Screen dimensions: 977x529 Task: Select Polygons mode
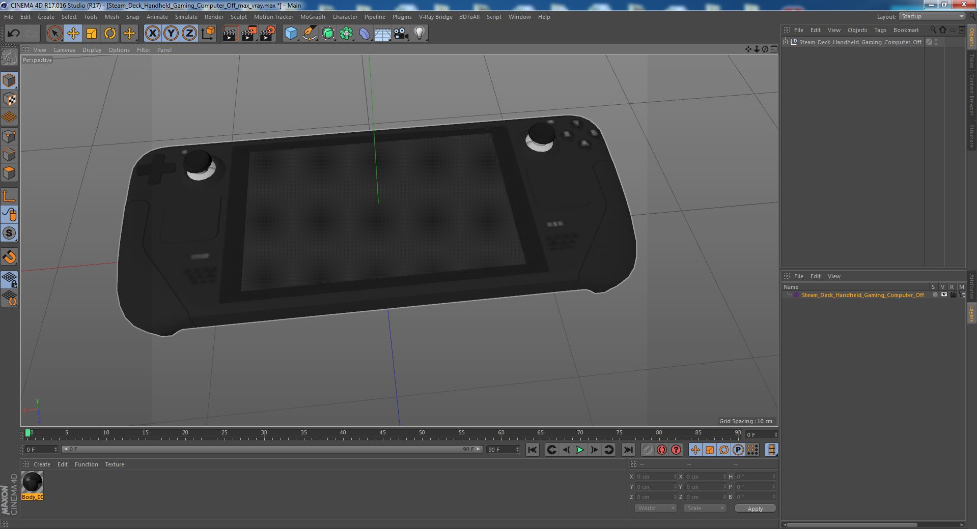[9, 173]
